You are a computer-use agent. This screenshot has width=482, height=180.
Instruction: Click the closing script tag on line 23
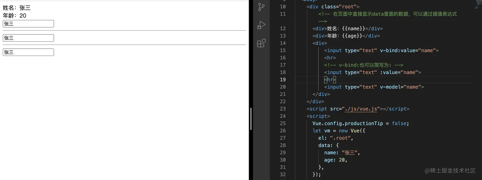pos(395,109)
